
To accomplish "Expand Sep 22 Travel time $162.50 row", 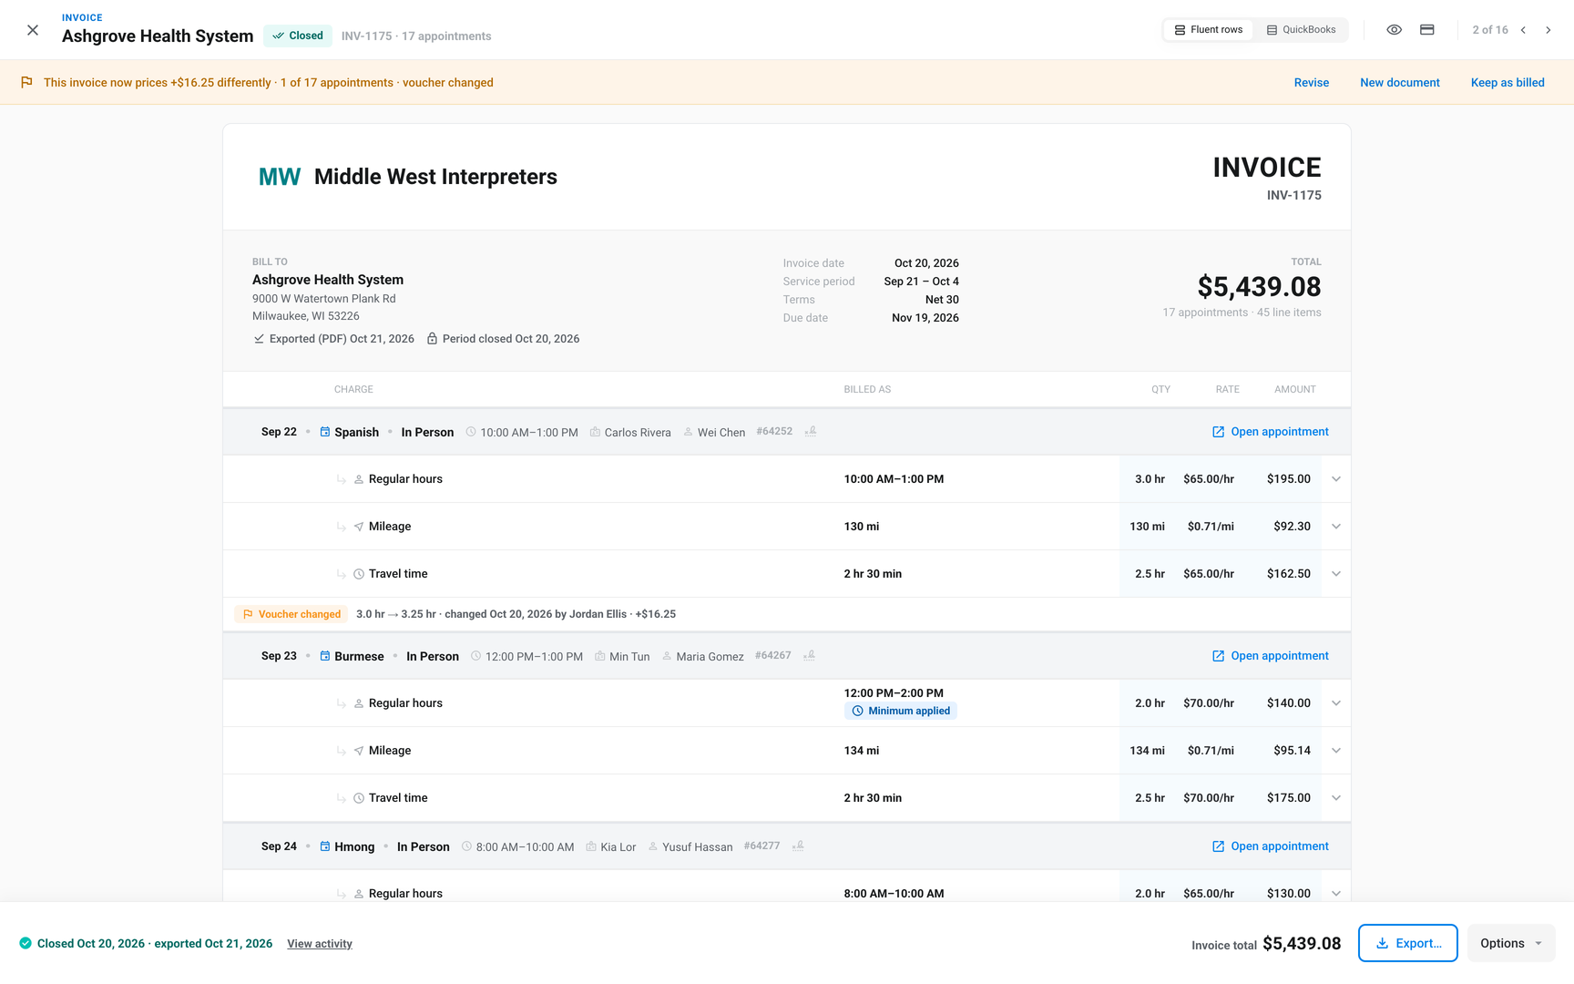I will tap(1336, 574).
